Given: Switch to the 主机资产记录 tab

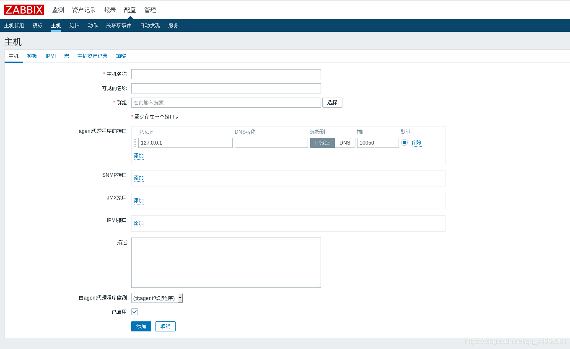Looking at the screenshot, I should tap(93, 56).
